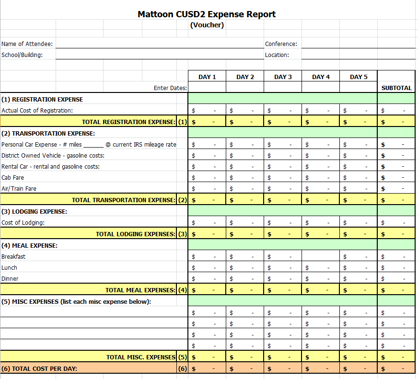Click the Name of Attendee entry field
The width and height of the screenshot is (418, 379).
coord(159,44)
